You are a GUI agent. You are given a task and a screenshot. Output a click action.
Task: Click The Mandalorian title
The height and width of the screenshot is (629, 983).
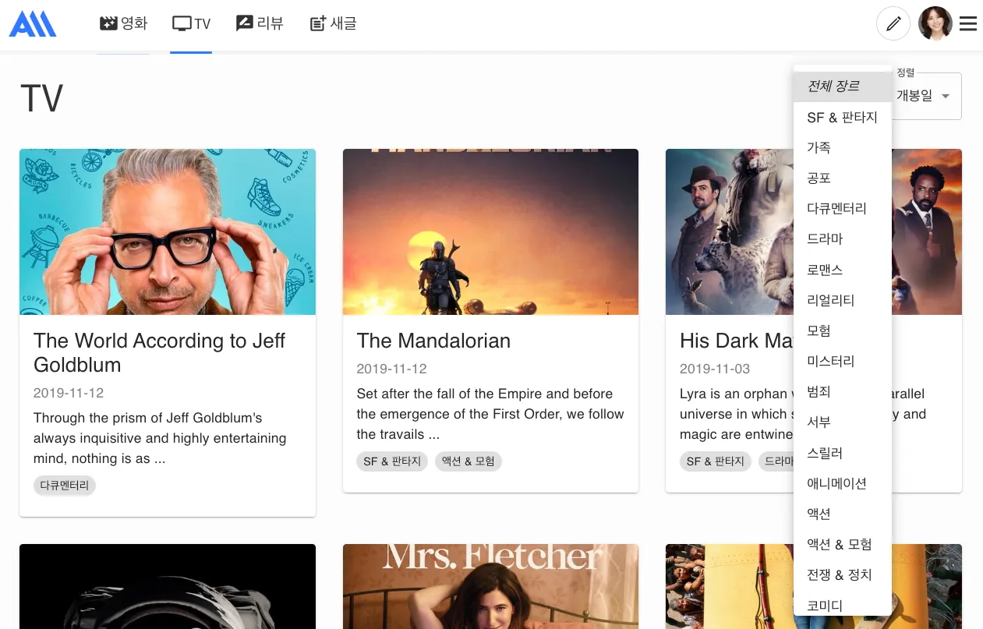pos(433,341)
